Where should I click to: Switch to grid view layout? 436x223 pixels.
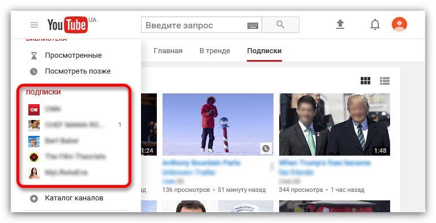pyautogui.click(x=365, y=80)
